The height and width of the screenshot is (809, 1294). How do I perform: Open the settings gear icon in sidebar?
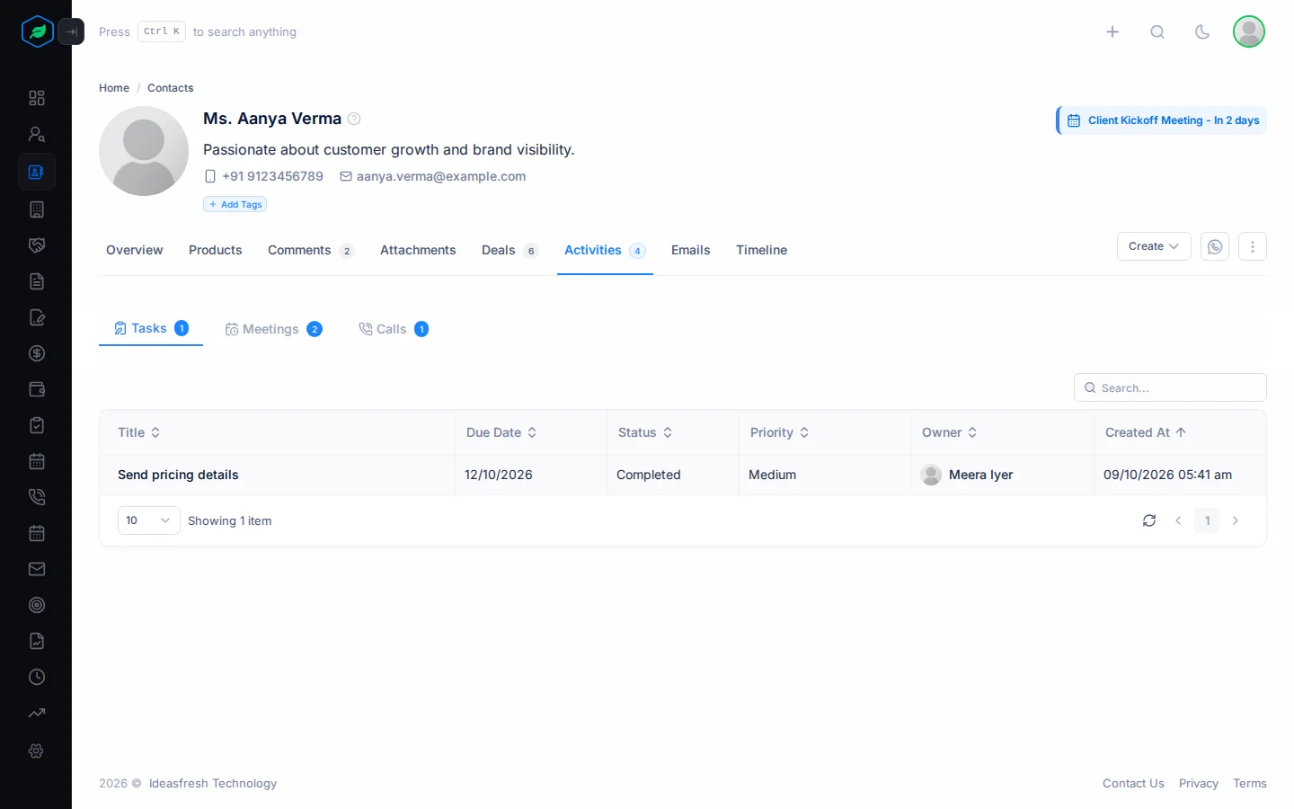(x=37, y=751)
